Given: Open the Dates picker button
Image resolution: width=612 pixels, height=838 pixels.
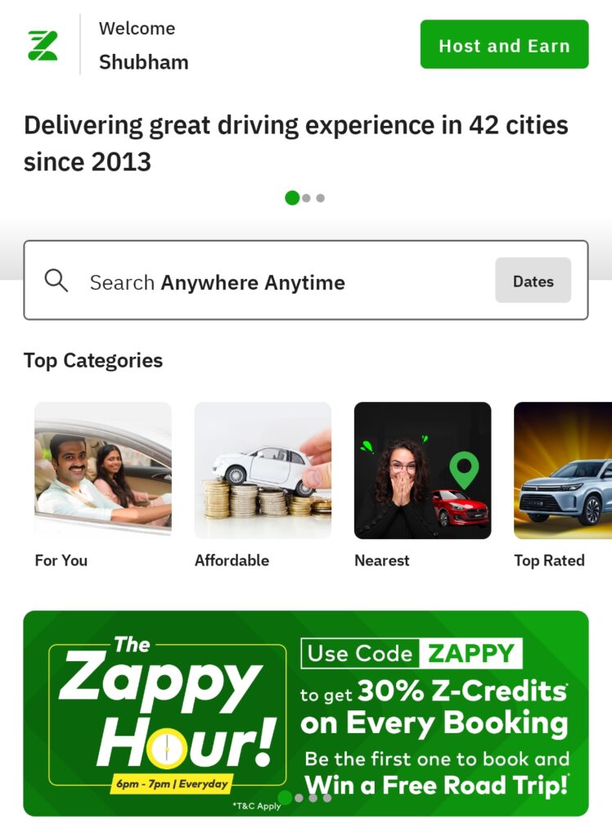Looking at the screenshot, I should click(533, 281).
